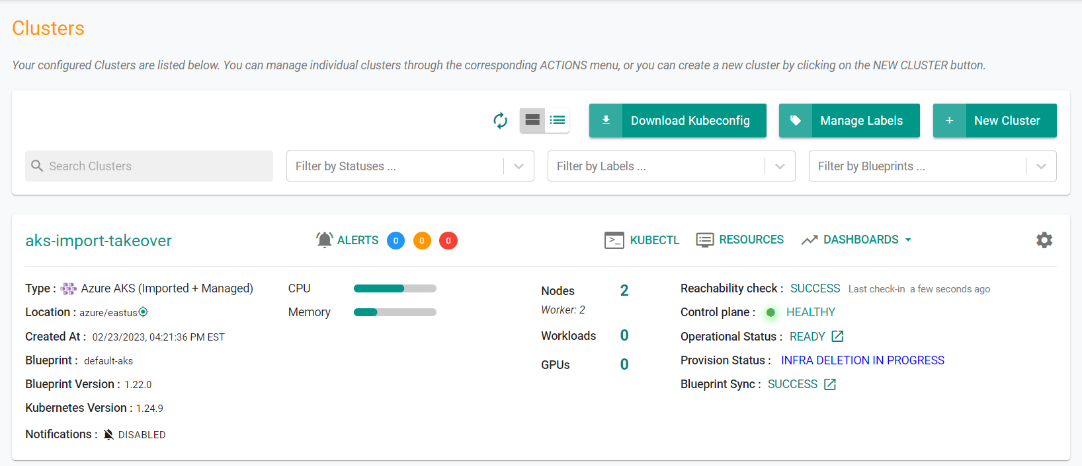Image resolution: width=1082 pixels, height=466 pixels.
Task: Click the Download Kubeconfig arrow icon
Action: click(x=606, y=120)
